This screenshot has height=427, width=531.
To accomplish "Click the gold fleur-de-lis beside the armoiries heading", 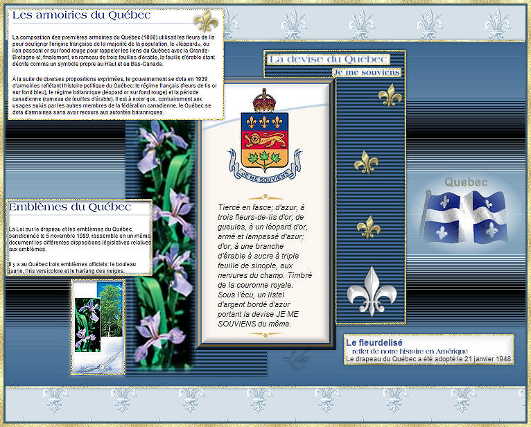I will pos(206,21).
